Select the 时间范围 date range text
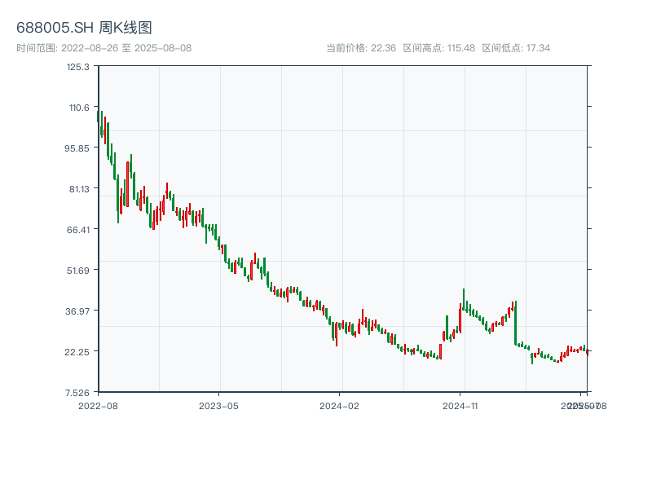This screenshot has width=652, height=489. [104, 48]
